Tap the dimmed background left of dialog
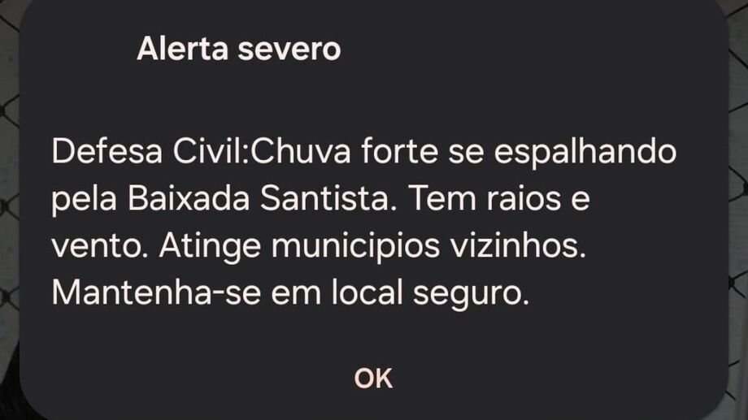748x420 pixels. (9, 210)
